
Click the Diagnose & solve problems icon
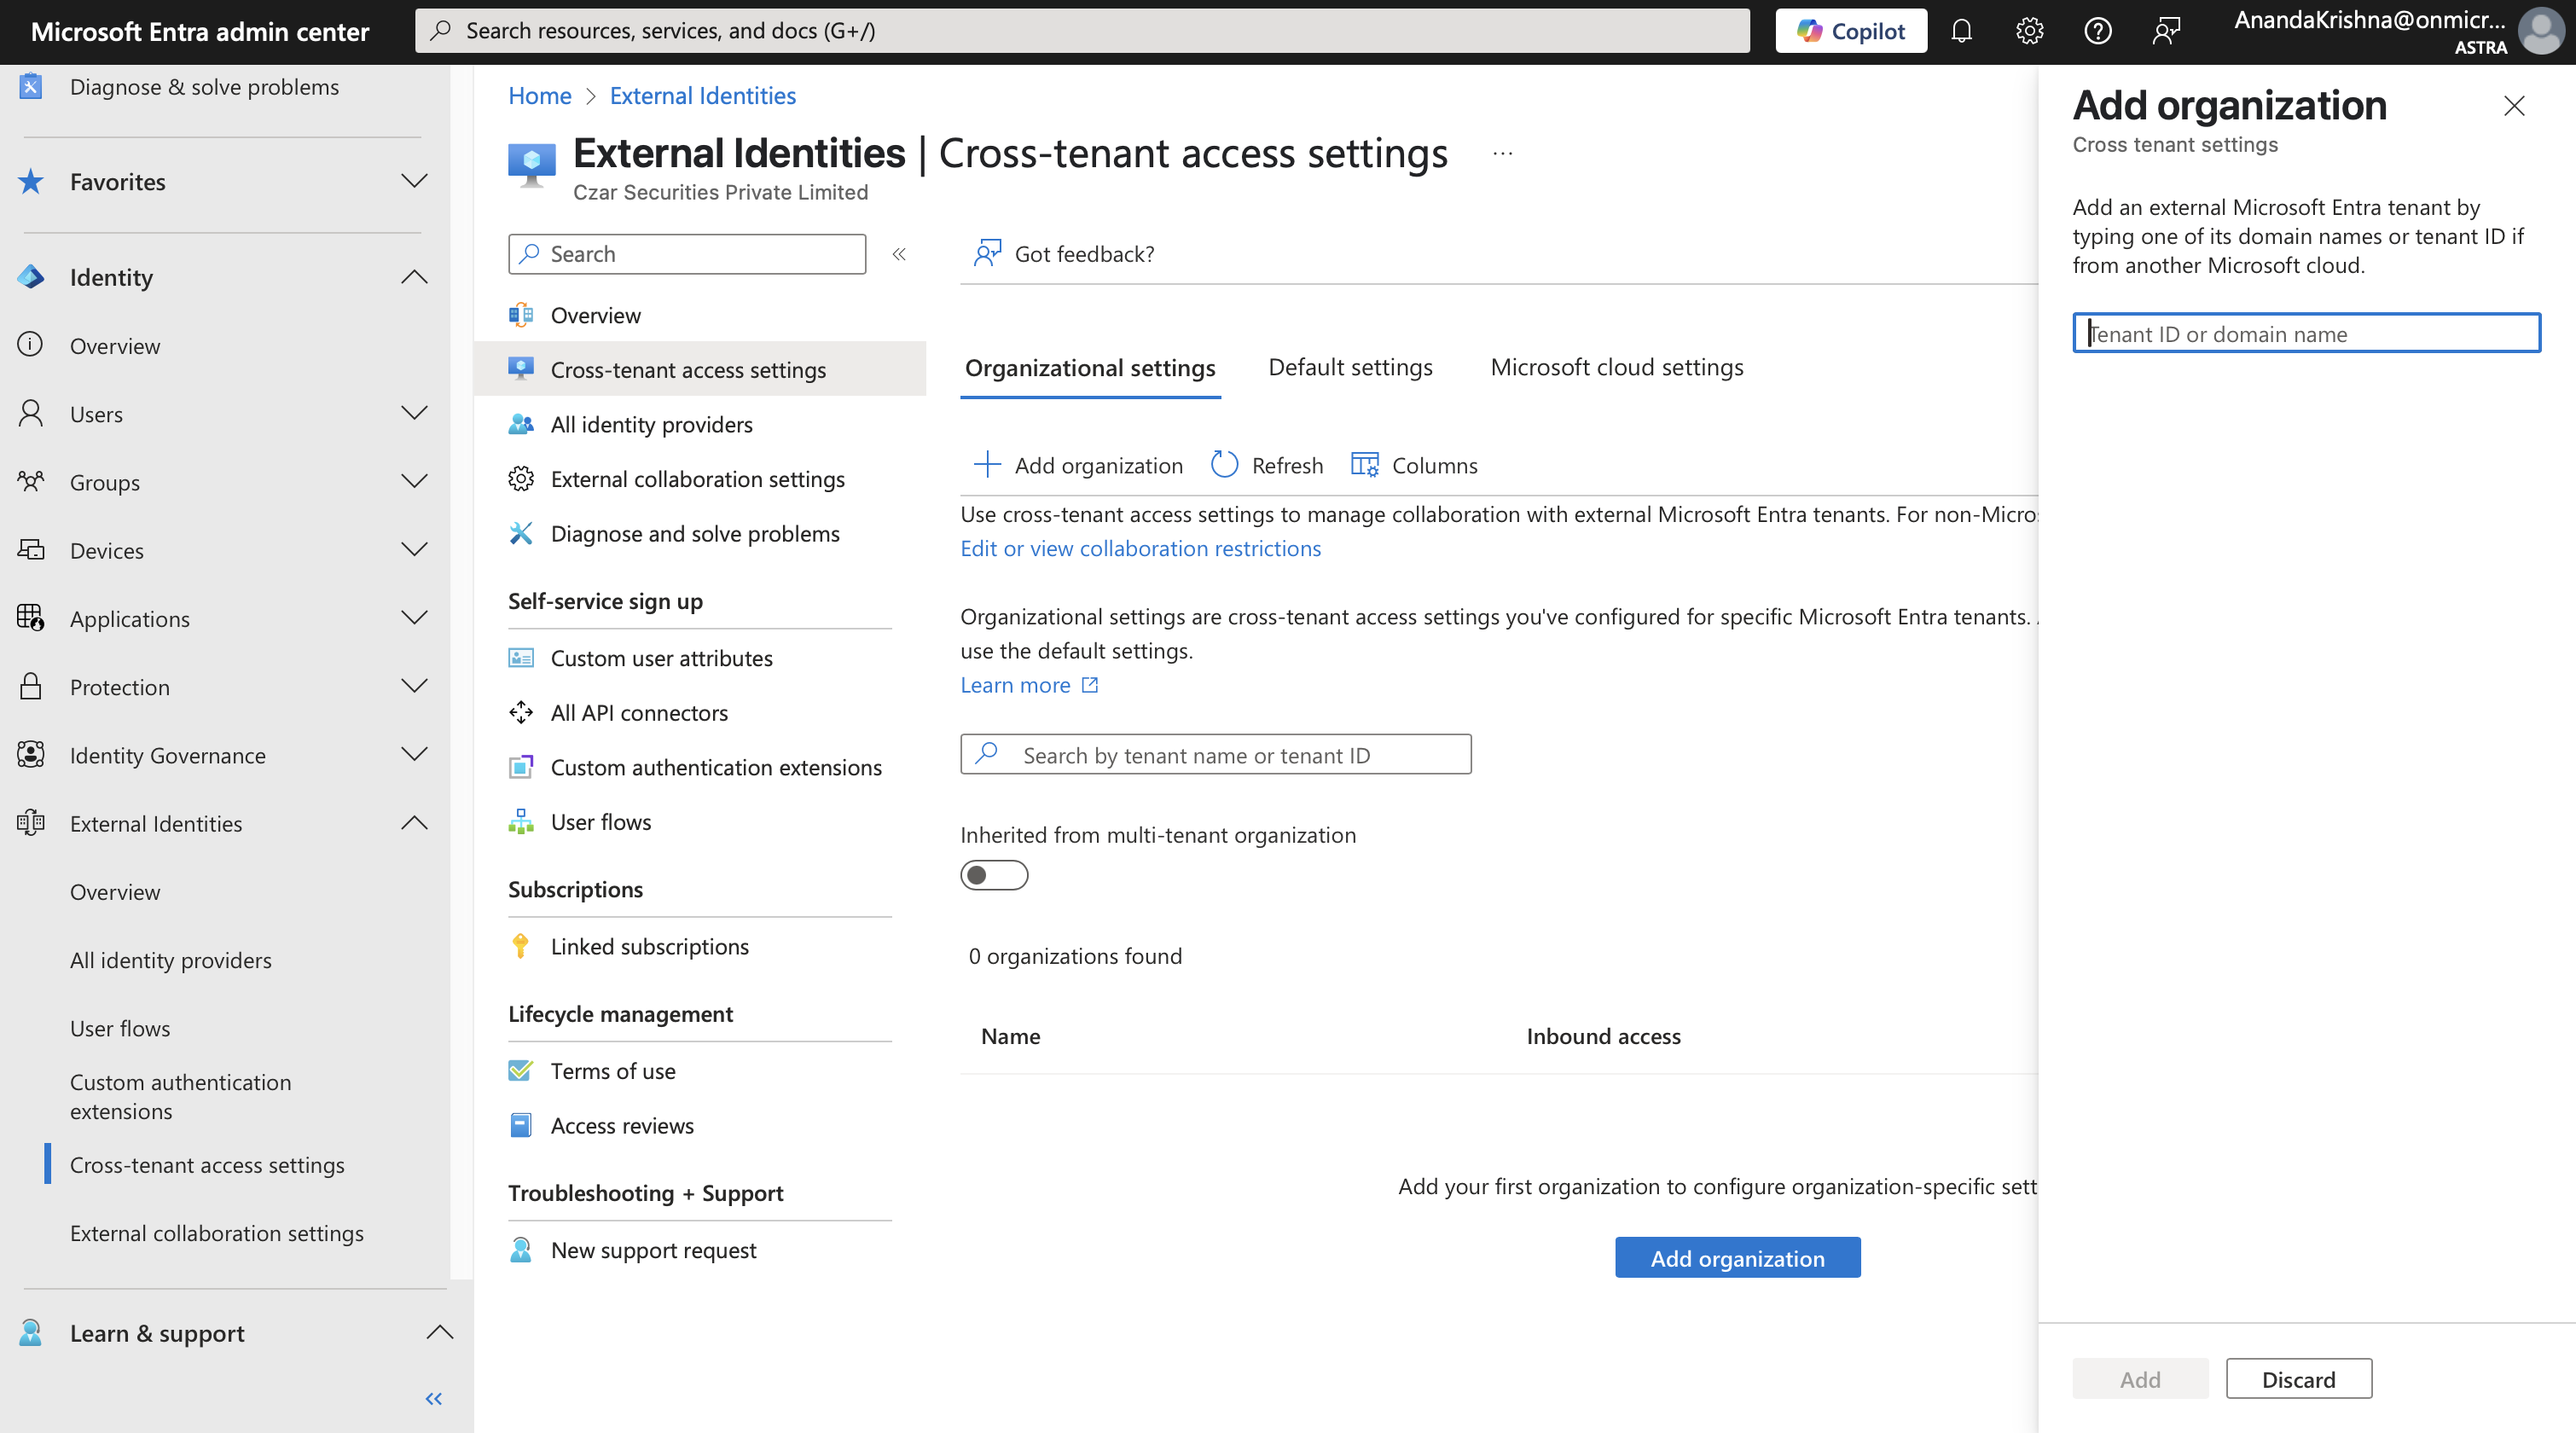31,87
